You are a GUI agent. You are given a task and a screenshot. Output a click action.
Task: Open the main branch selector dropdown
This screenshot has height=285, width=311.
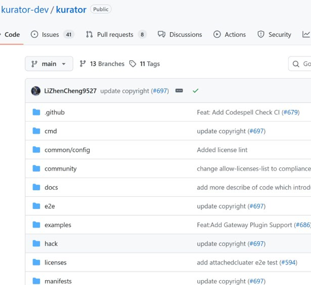(x=49, y=64)
